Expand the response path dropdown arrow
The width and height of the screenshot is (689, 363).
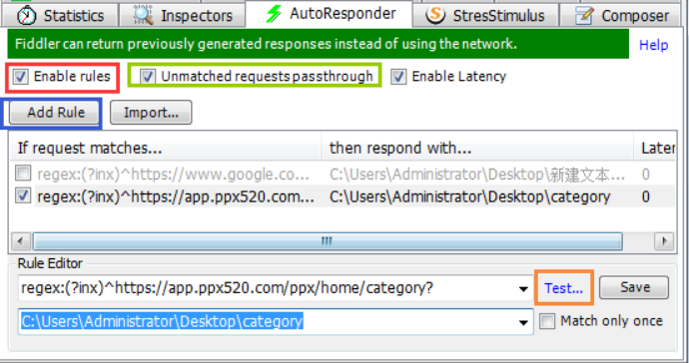coord(523,322)
